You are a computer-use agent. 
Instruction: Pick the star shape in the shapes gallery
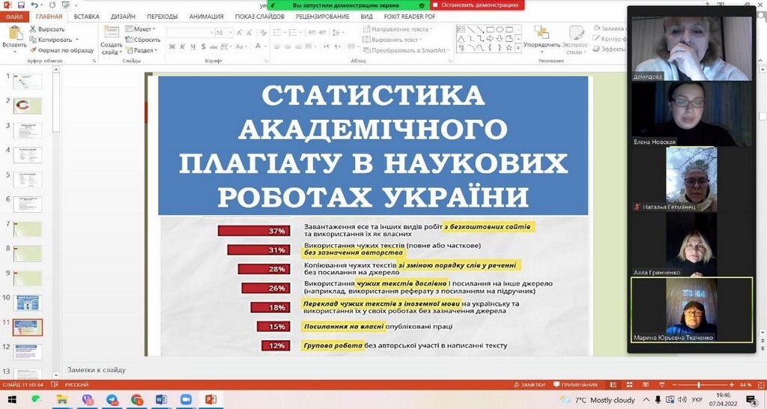(509, 48)
